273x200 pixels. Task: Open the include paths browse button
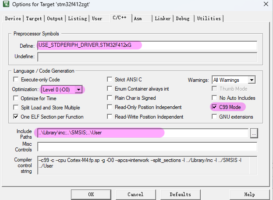[254, 133]
